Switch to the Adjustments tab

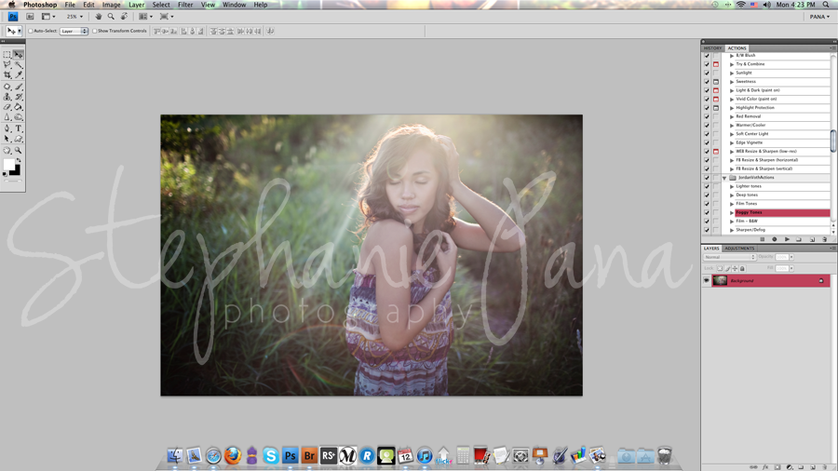point(739,249)
